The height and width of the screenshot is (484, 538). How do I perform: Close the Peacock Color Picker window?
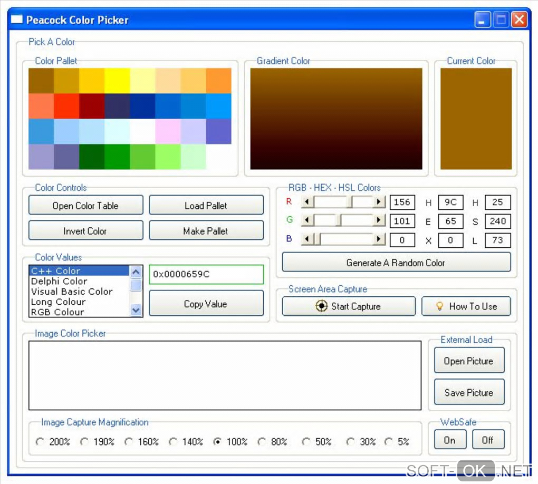click(x=520, y=19)
